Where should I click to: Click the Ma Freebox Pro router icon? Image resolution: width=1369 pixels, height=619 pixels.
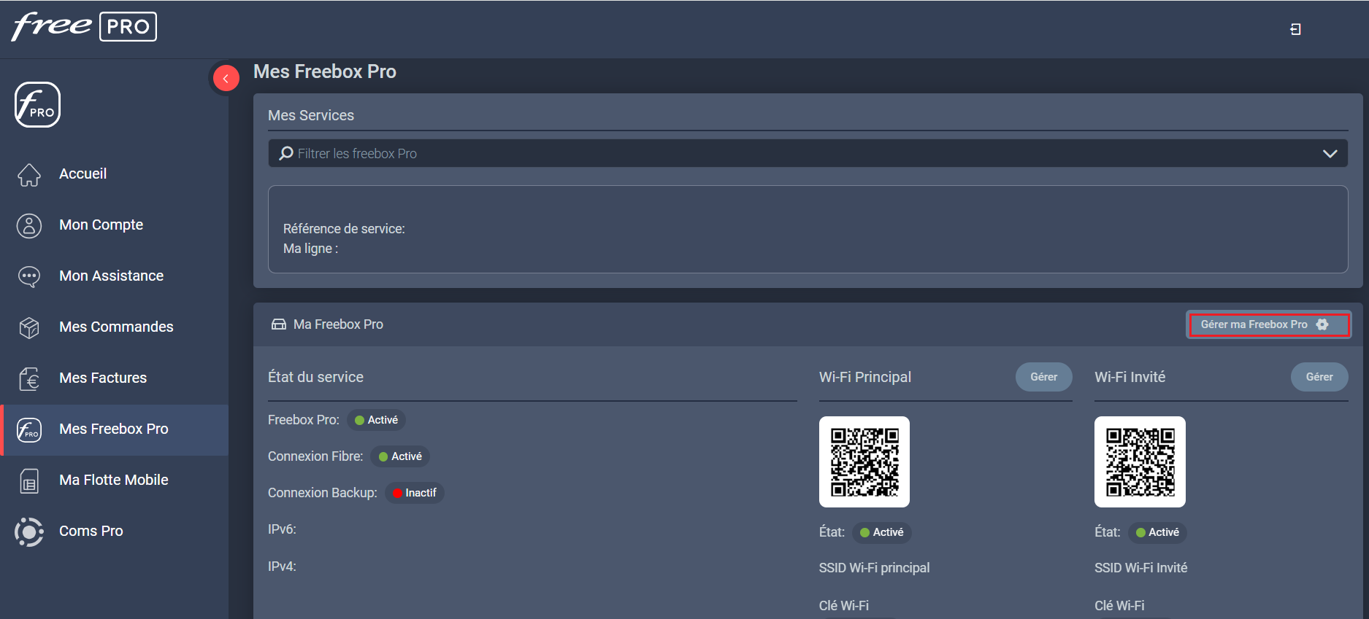(x=279, y=324)
